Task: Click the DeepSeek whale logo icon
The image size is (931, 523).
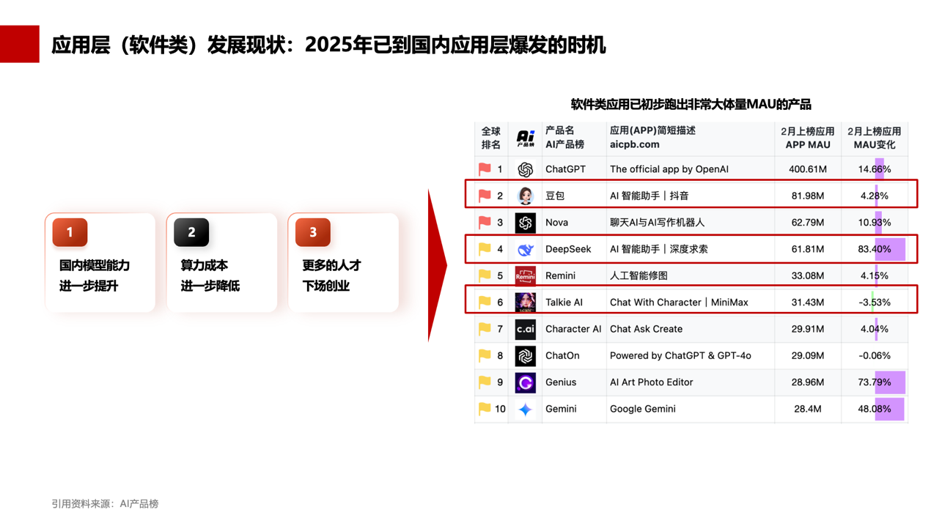Action: 525,250
